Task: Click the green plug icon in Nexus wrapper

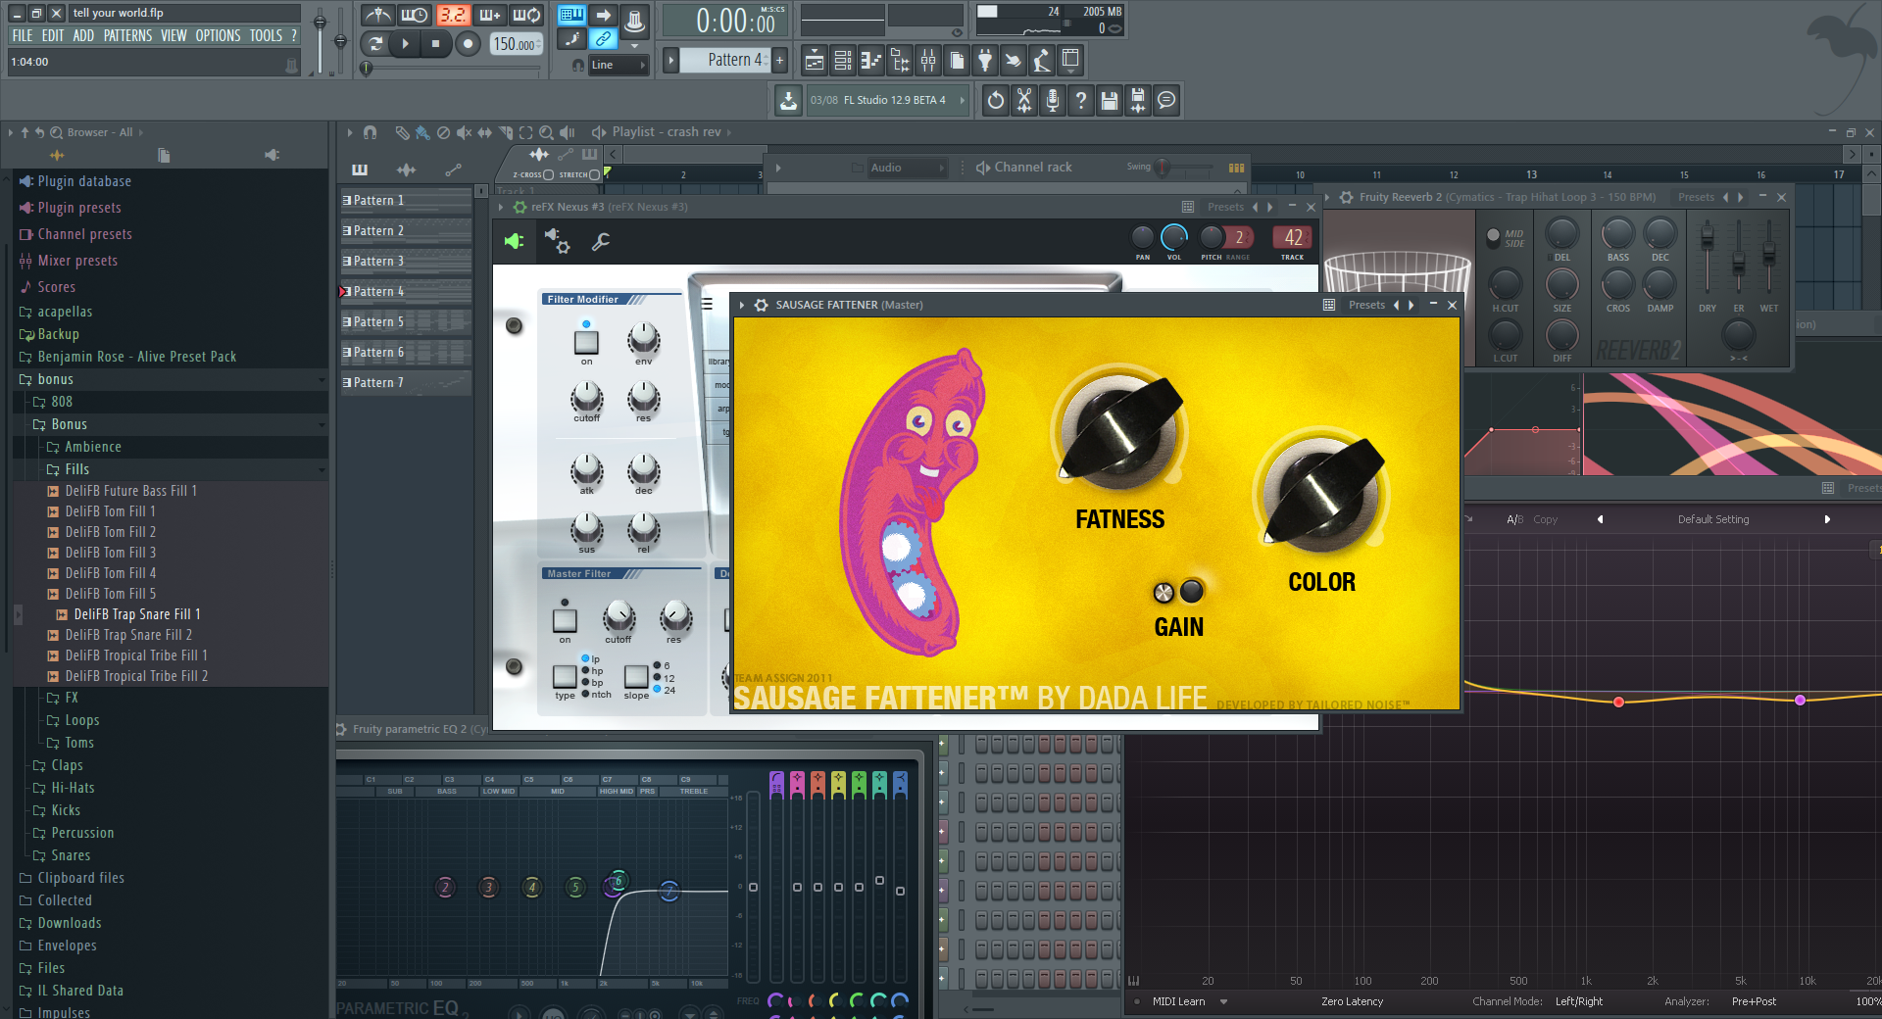Action: point(515,241)
